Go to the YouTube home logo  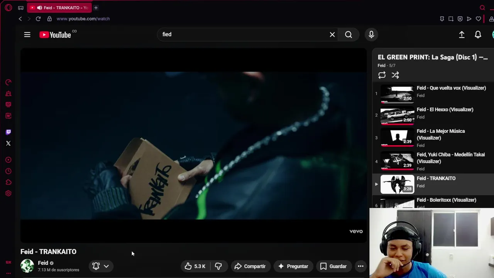pos(55,35)
